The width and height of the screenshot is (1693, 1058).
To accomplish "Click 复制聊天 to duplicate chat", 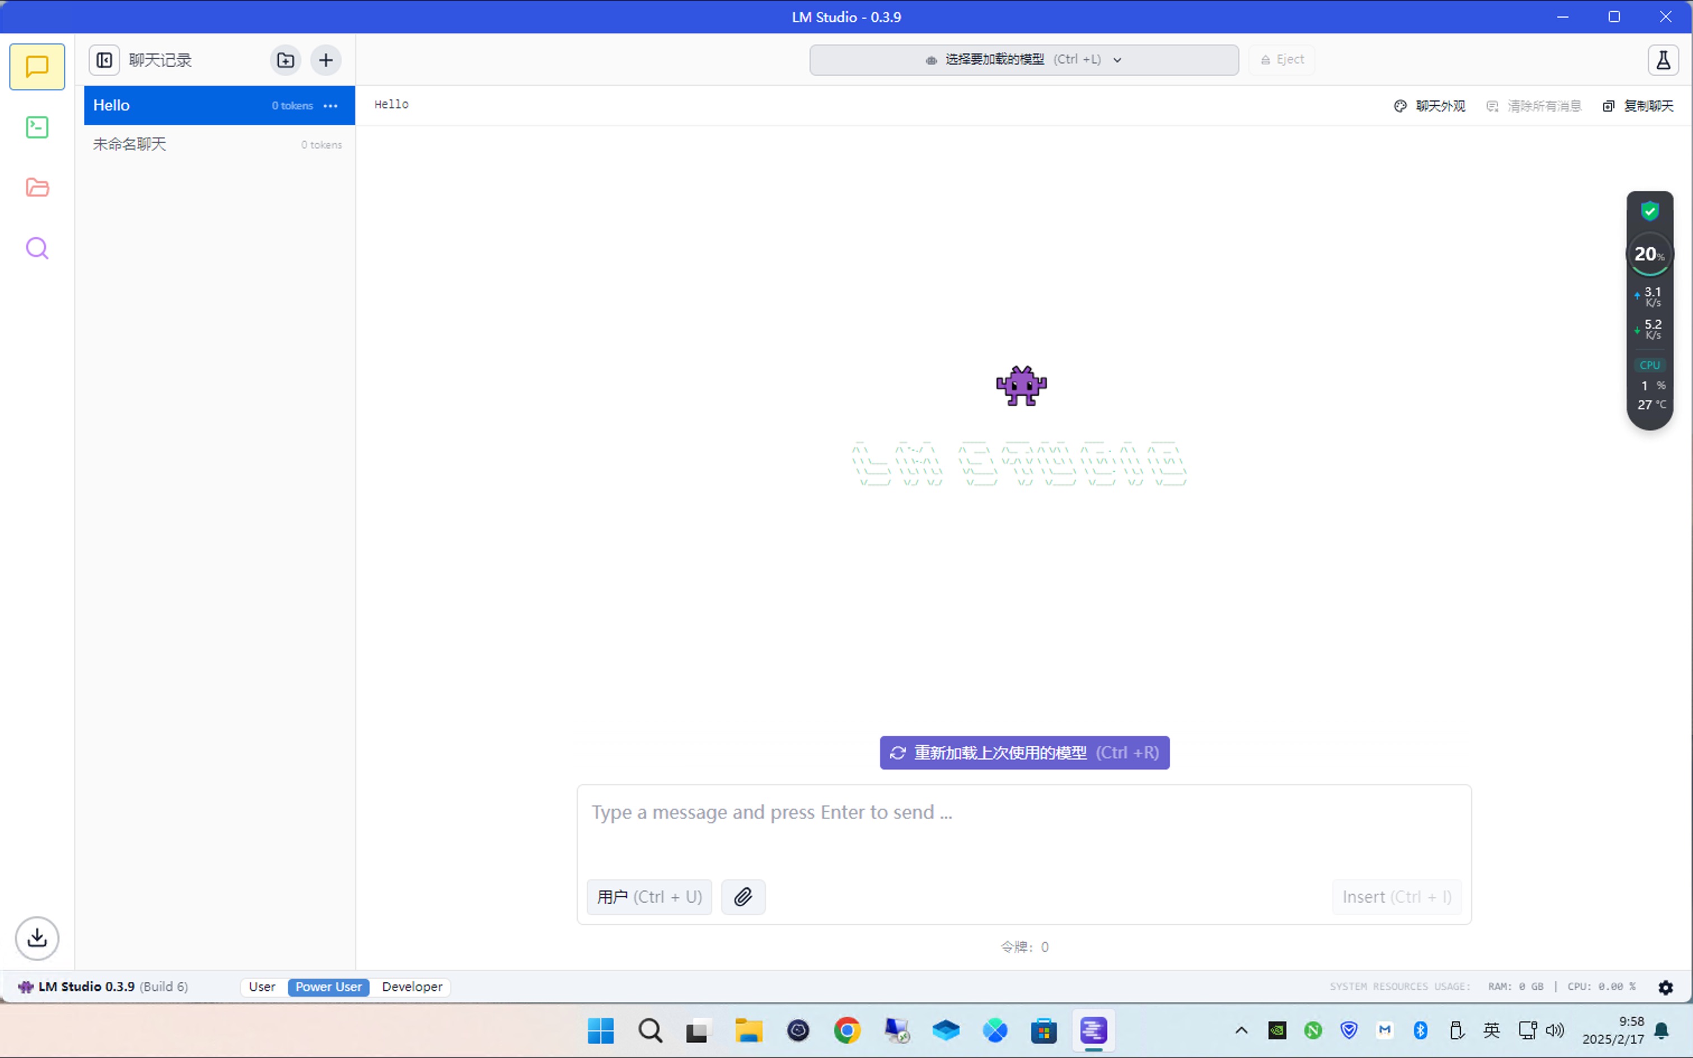I will [x=1638, y=106].
